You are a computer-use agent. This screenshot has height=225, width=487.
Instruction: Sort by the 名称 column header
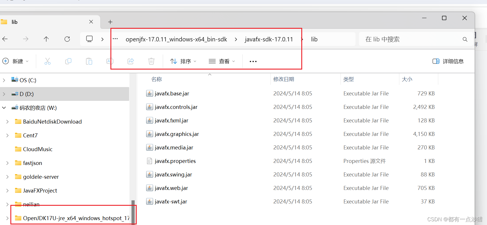(157, 79)
